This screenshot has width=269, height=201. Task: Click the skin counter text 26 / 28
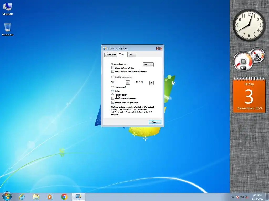pos(139,82)
